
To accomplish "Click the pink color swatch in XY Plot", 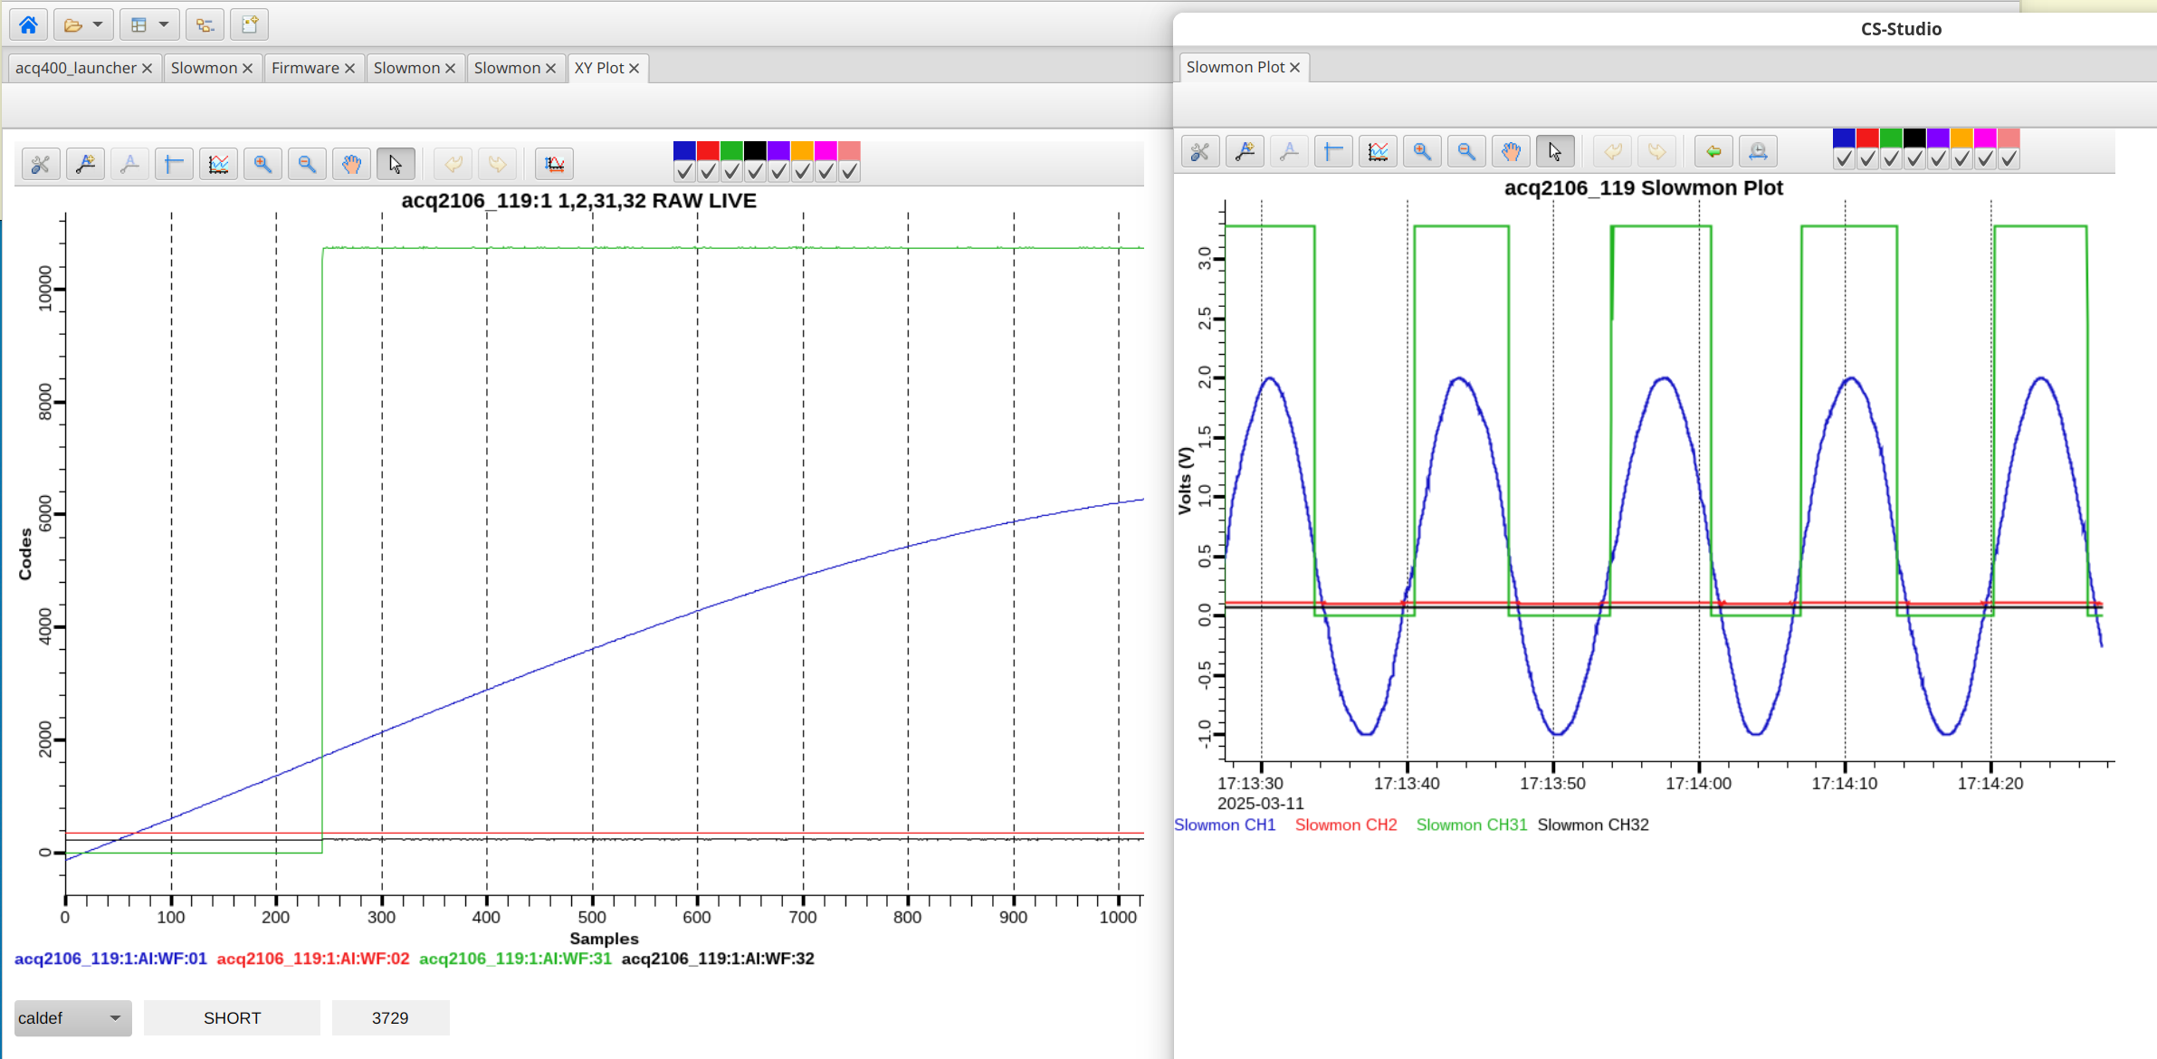I will pos(849,150).
